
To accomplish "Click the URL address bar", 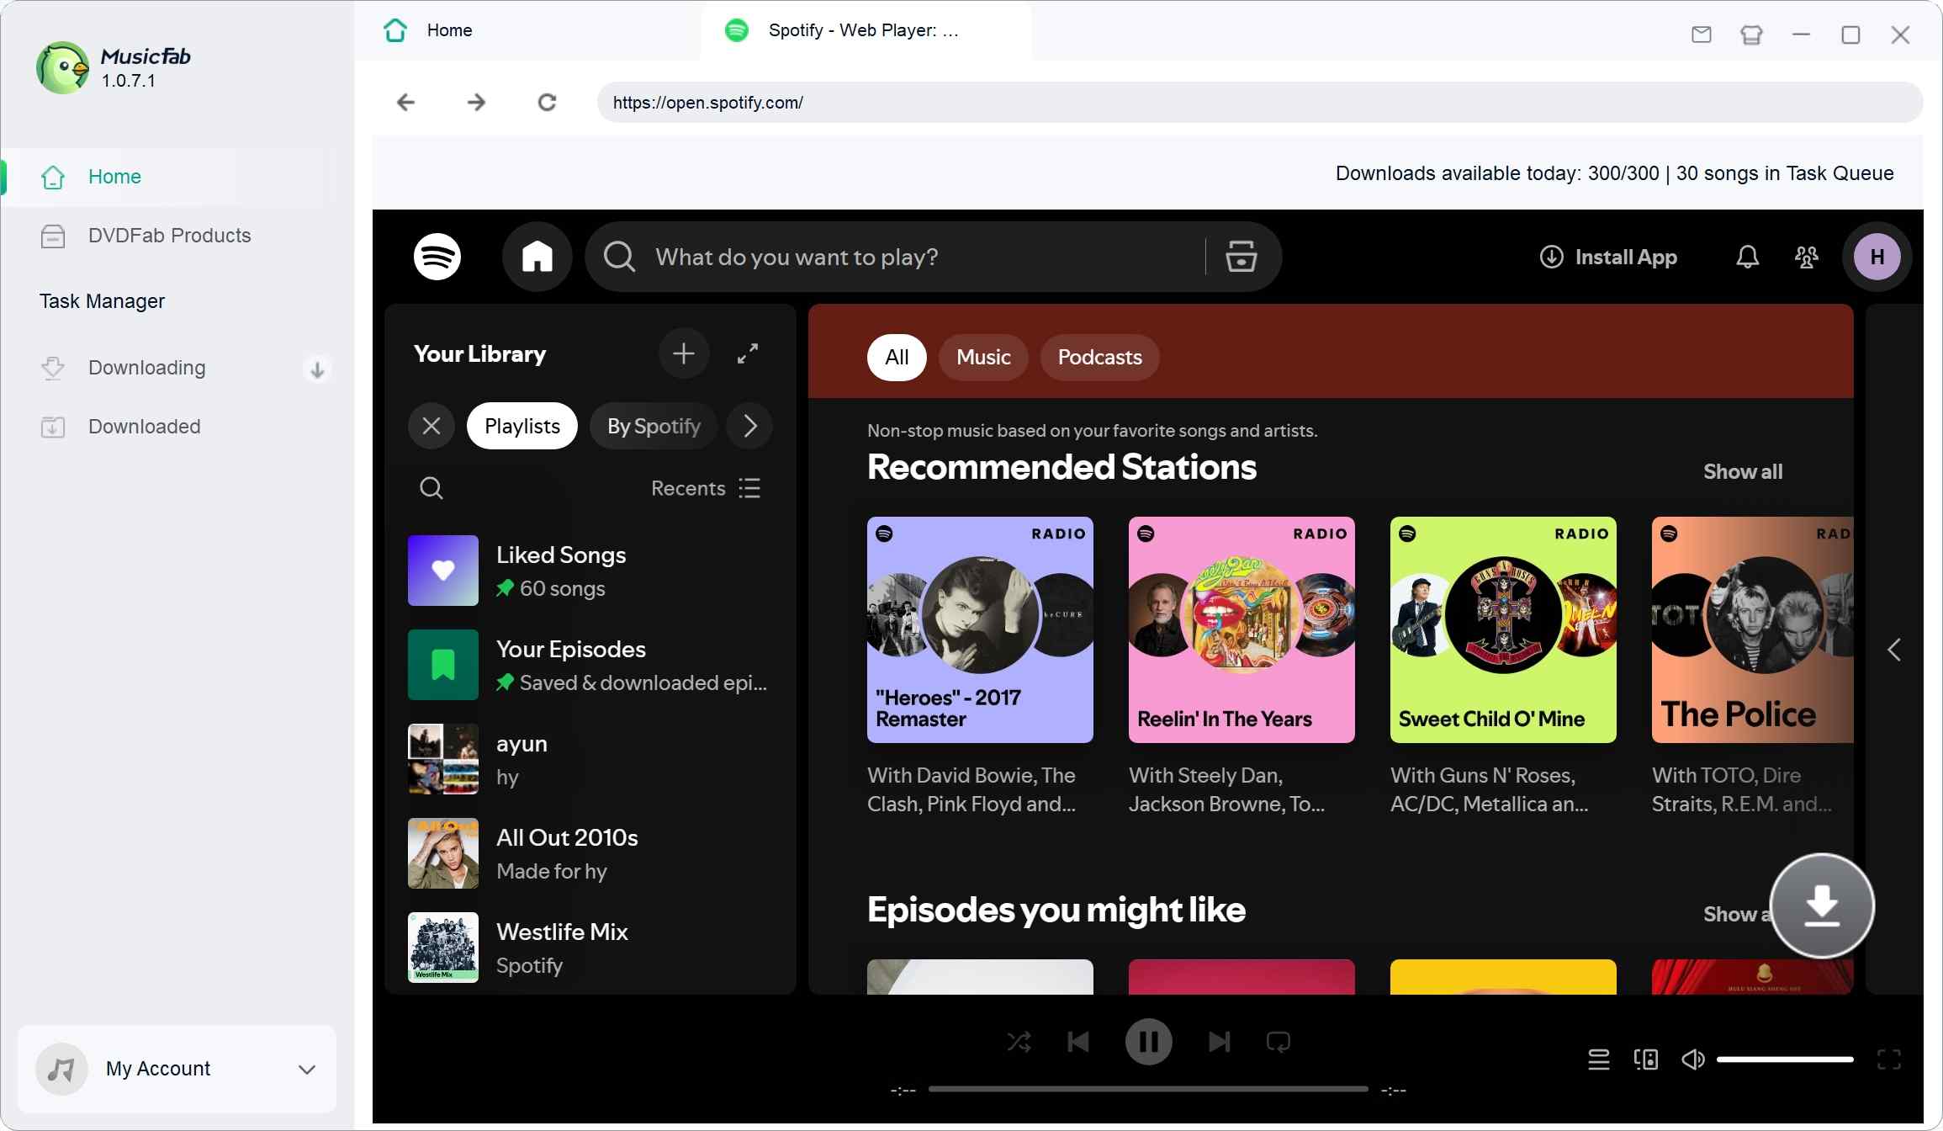I will [x=1260, y=103].
